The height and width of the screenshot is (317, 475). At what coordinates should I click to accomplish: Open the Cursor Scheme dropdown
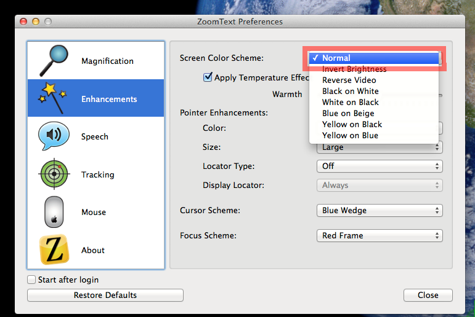[x=380, y=211]
